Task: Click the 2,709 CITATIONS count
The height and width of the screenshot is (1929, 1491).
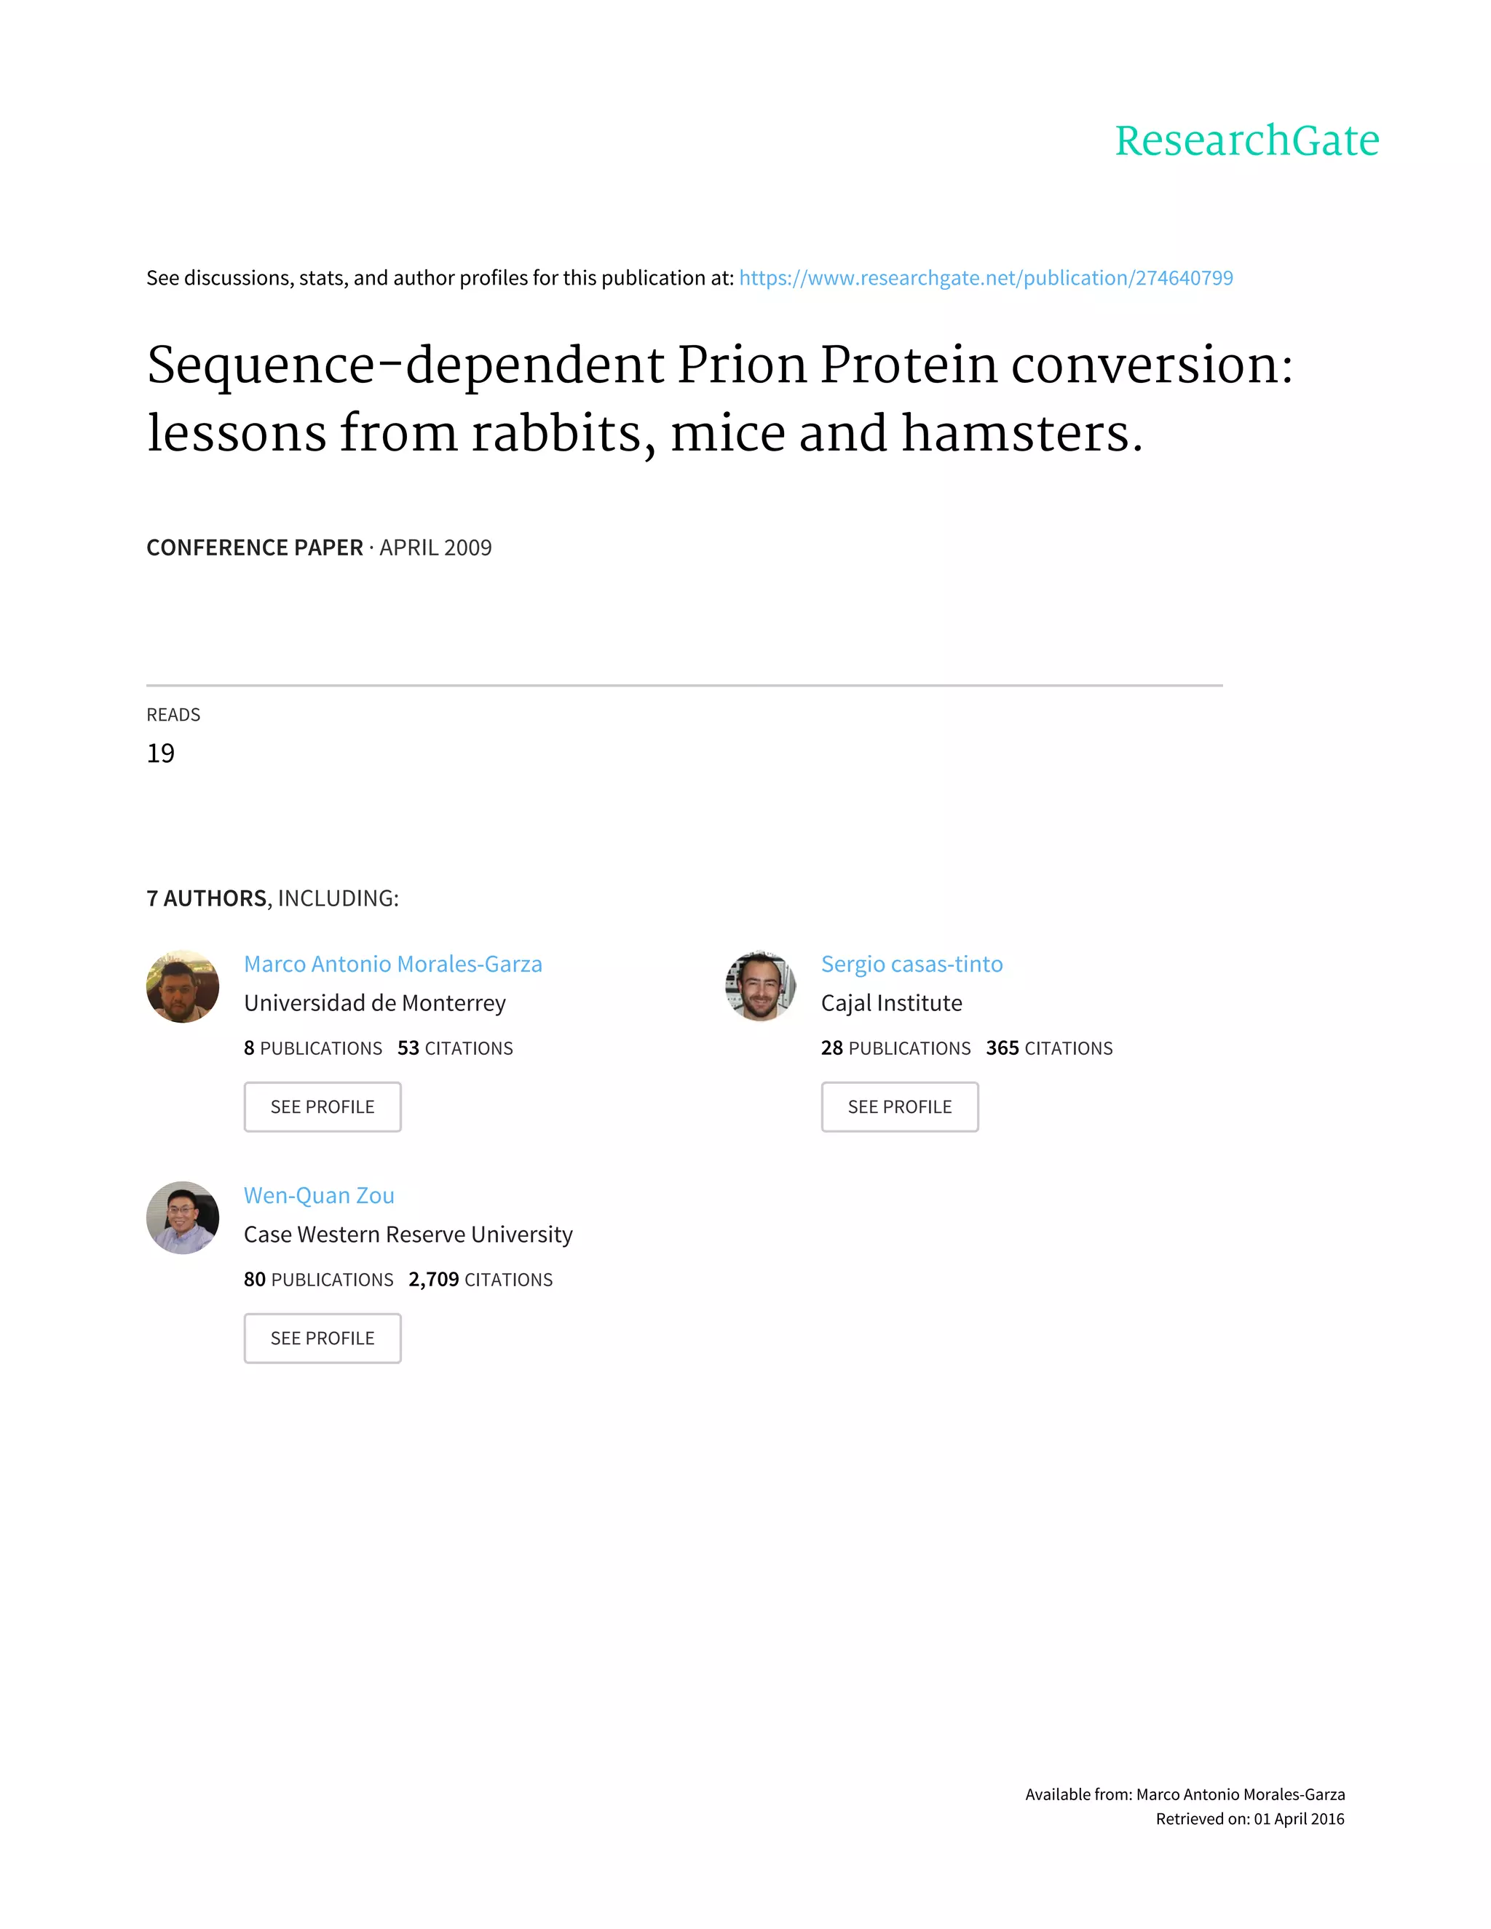Action: 480,1280
